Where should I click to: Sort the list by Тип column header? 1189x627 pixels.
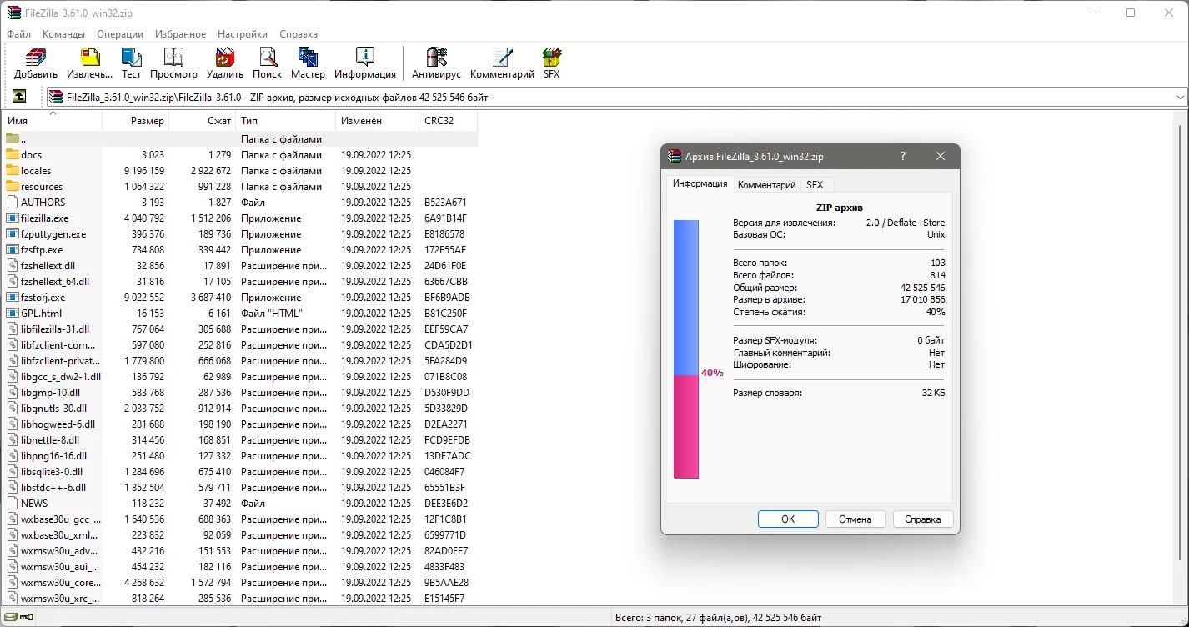(x=286, y=121)
